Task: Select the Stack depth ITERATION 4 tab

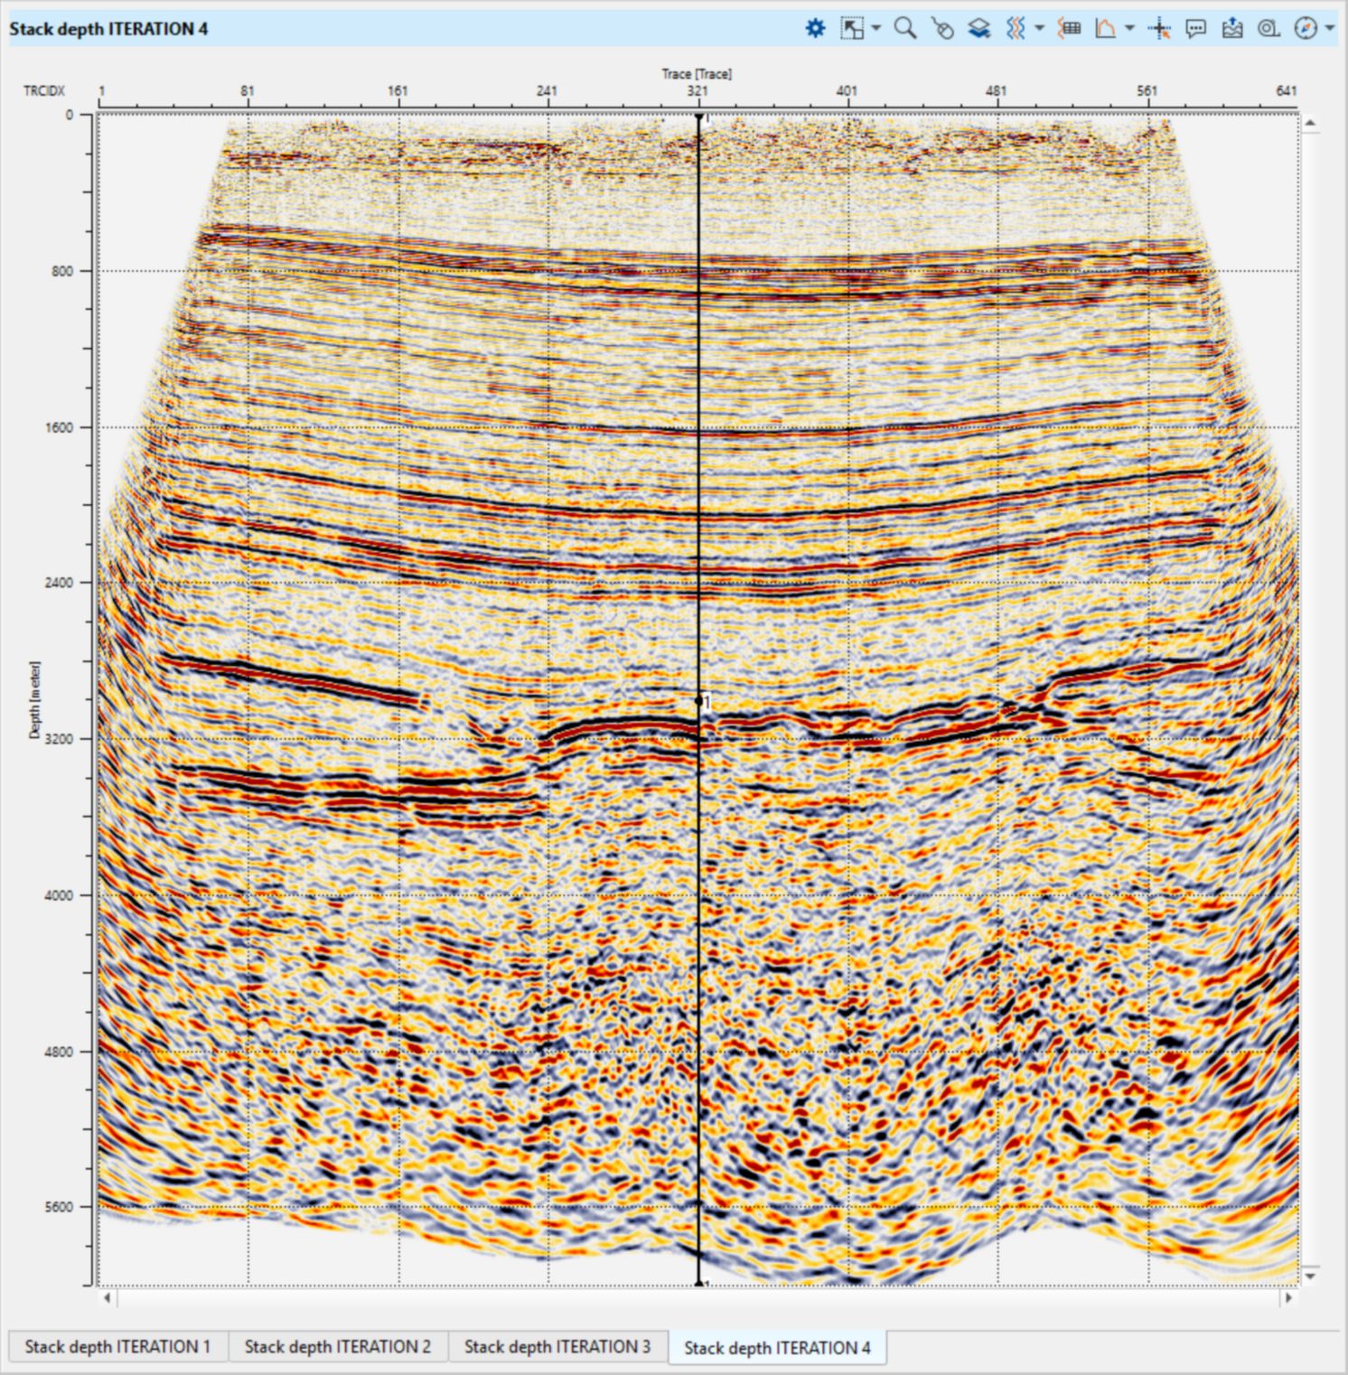Action: (777, 1347)
